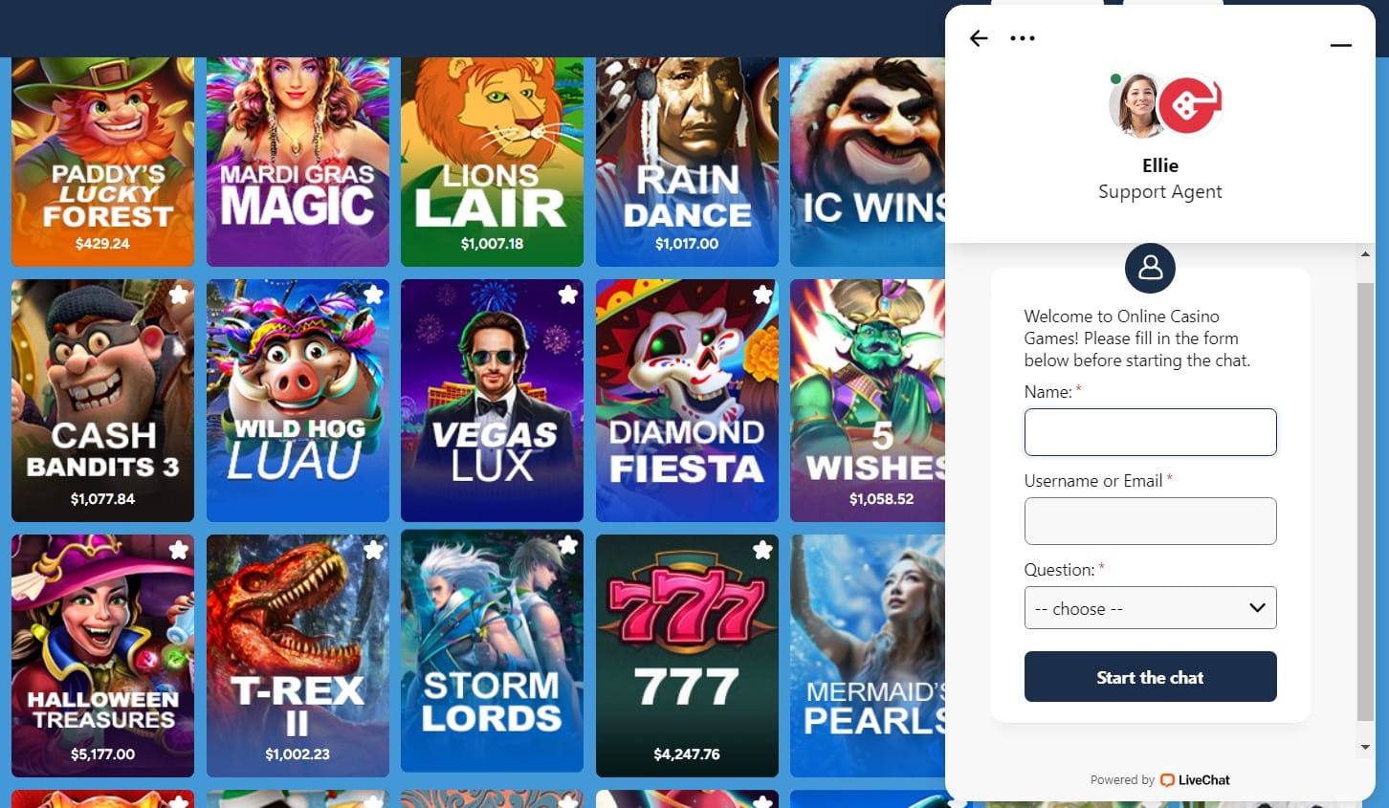Star the T-Rex II game
The image size is (1389, 808).
click(x=374, y=550)
